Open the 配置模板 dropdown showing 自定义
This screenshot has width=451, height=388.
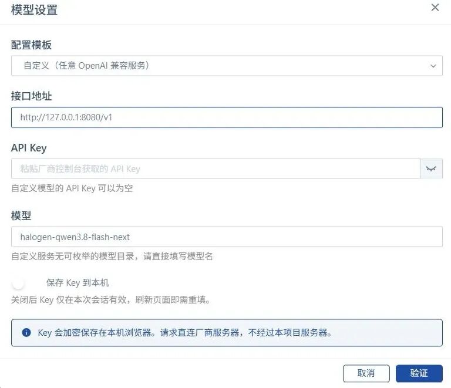coord(227,66)
